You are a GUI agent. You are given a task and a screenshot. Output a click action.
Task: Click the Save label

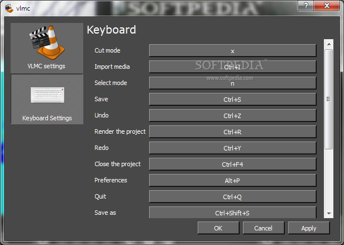101,100
